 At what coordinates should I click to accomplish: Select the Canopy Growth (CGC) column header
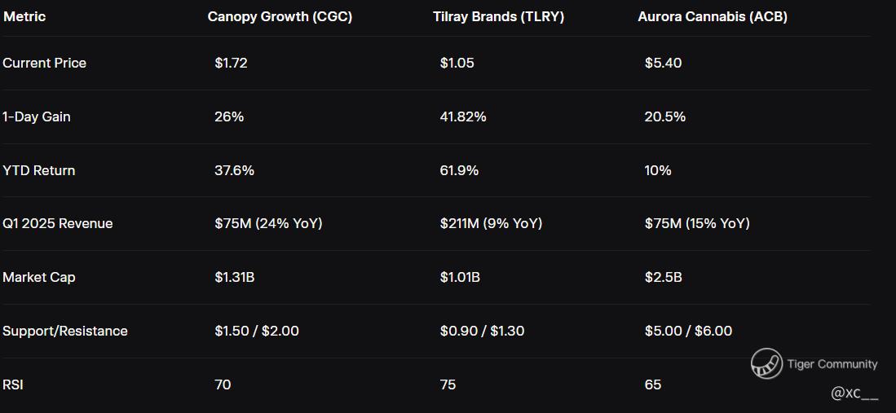click(x=280, y=16)
